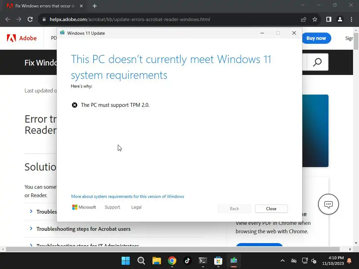Screen dimensions: 359x269
Task: Click the Windows 11 Update taskbar icon
Action: click(x=233, y=261)
